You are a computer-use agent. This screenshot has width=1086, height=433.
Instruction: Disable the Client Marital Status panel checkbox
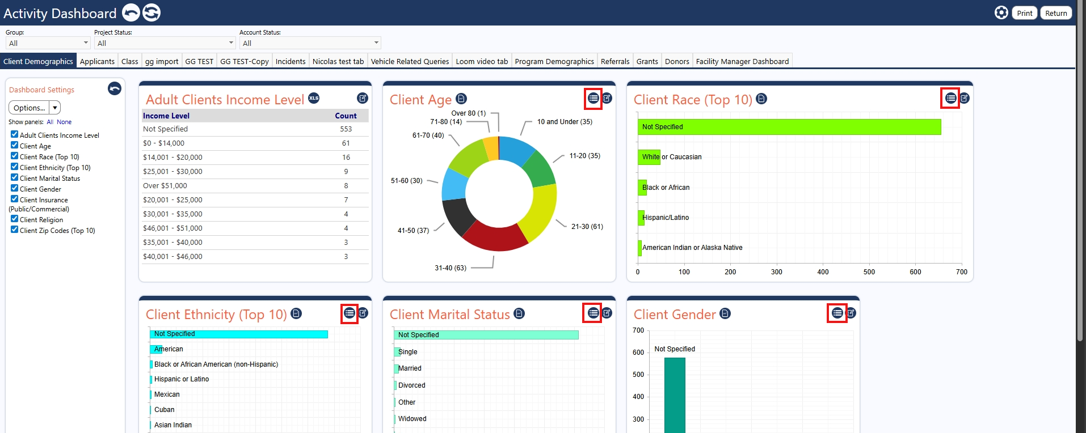pos(15,177)
